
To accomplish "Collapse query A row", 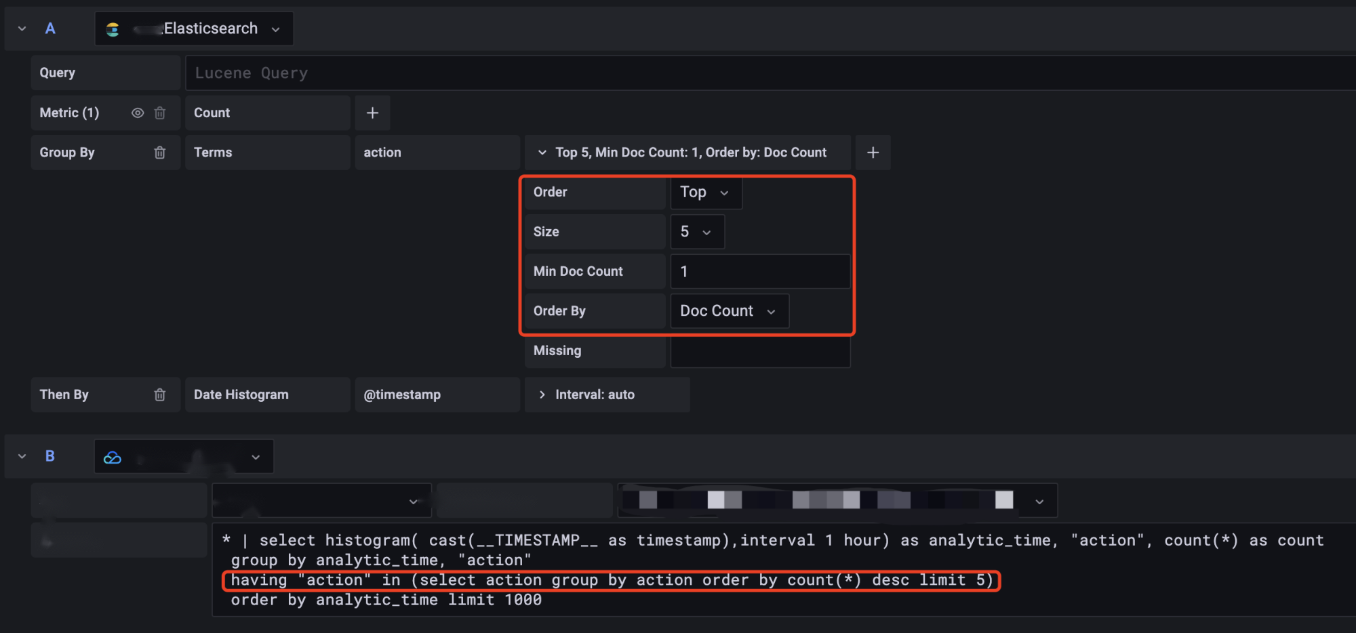I will [x=22, y=28].
